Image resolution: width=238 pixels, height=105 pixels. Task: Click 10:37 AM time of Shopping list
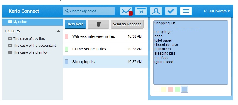[x=135, y=62]
